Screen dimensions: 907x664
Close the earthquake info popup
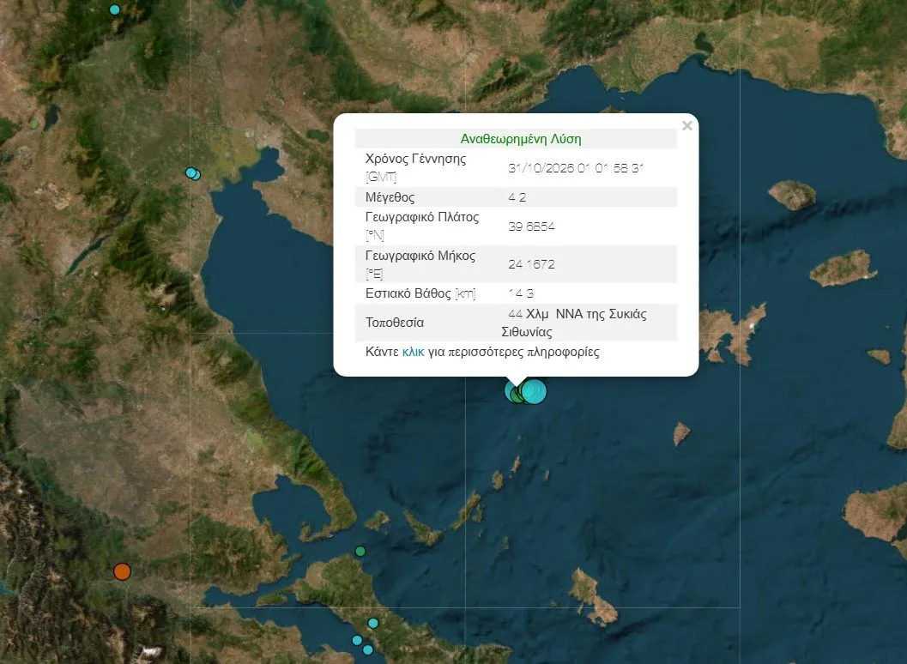(x=686, y=125)
